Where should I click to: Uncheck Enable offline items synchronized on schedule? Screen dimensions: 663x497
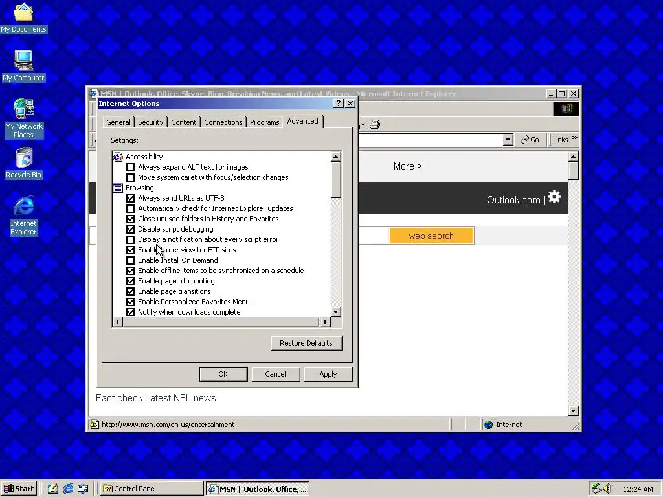pos(131,271)
